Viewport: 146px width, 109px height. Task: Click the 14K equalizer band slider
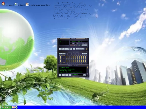84,59
